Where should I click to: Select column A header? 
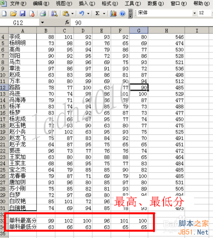pyautogui.click(x=23, y=31)
